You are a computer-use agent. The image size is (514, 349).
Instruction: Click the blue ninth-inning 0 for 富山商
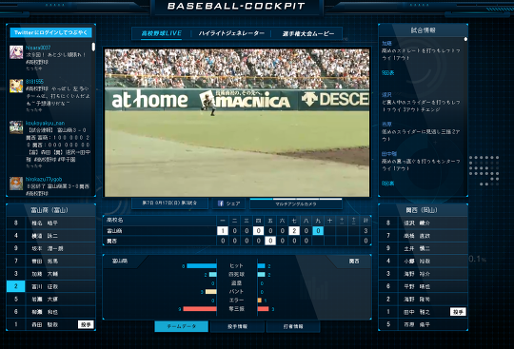click(318, 231)
